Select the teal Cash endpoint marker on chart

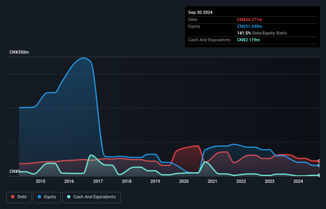click(x=319, y=175)
